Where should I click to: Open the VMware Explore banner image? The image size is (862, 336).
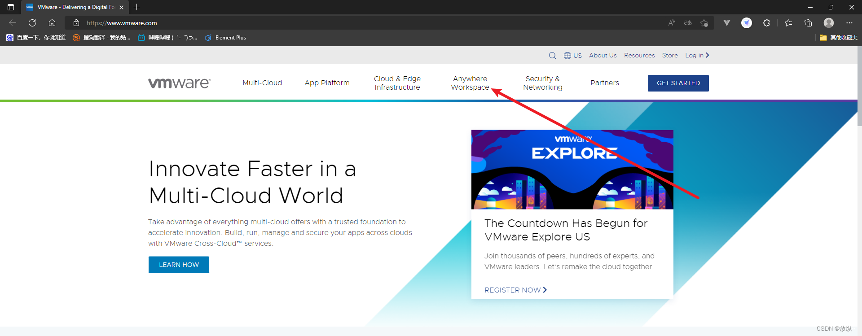tap(572, 170)
